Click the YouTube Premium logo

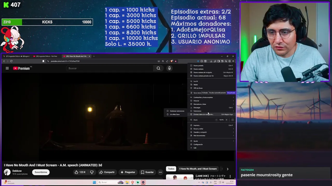click(22, 68)
